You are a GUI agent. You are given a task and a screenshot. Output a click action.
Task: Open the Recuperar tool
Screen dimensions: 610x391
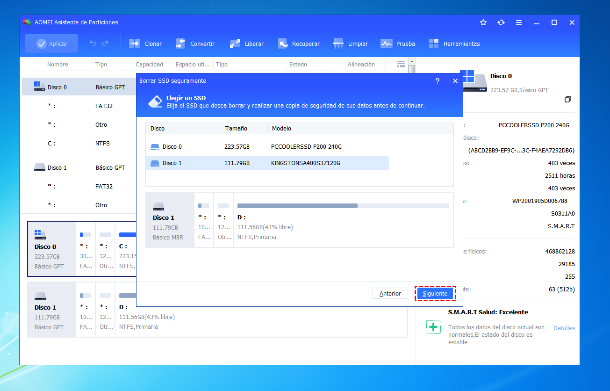(x=299, y=43)
